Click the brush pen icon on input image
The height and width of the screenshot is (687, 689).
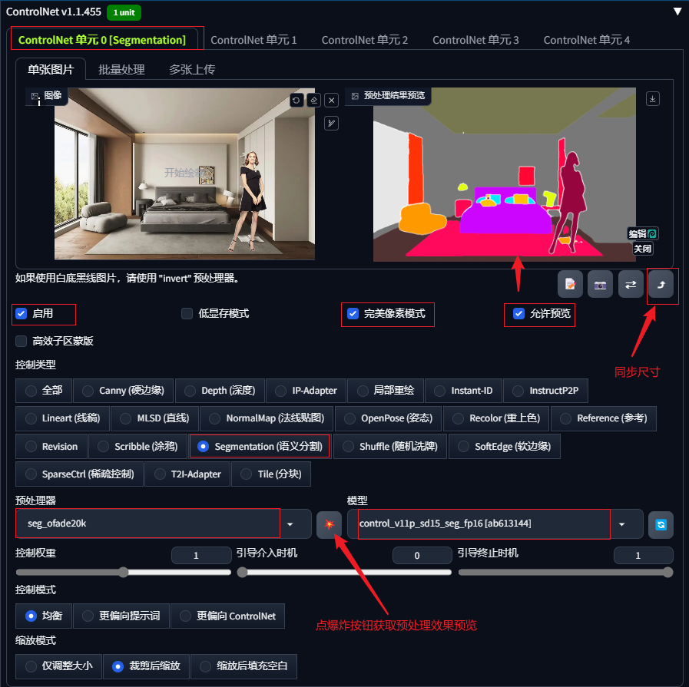coord(331,124)
